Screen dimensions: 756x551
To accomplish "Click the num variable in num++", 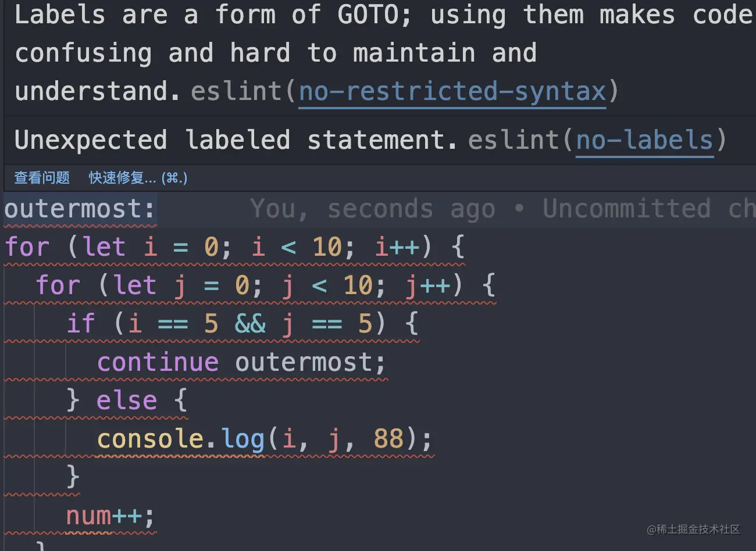I will point(88,516).
